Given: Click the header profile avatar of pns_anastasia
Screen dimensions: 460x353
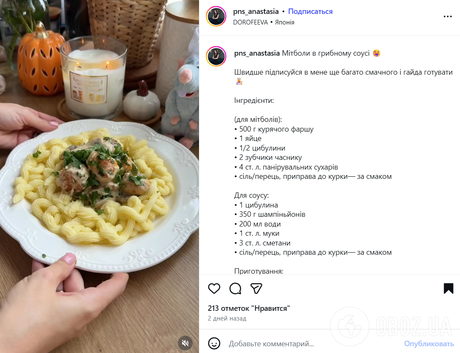Looking at the screenshot, I should [216, 16].
